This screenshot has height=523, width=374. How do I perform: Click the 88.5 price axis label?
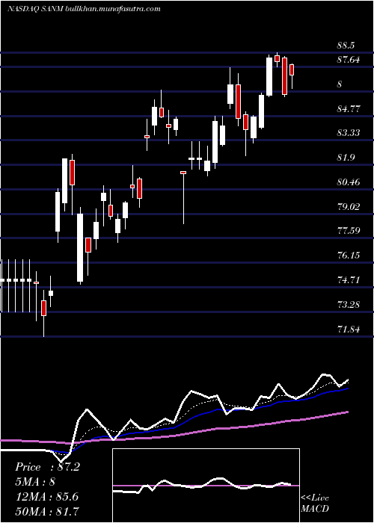point(346,46)
